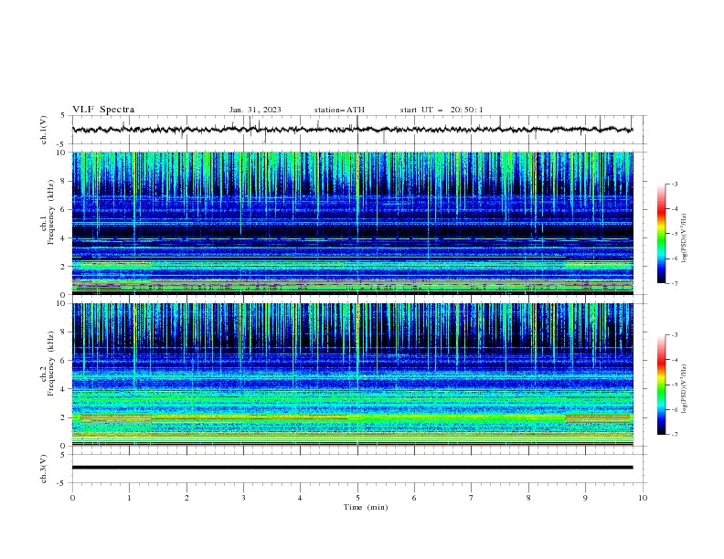Click the ch.2 colorbar 'log(PSD)(V²/Hz)' label
The image size is (724, 559).
(685, 389)
